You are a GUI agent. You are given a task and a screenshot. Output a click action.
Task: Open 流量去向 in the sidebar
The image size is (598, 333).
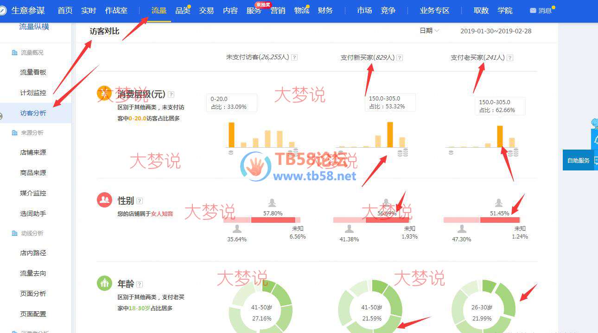33,273
